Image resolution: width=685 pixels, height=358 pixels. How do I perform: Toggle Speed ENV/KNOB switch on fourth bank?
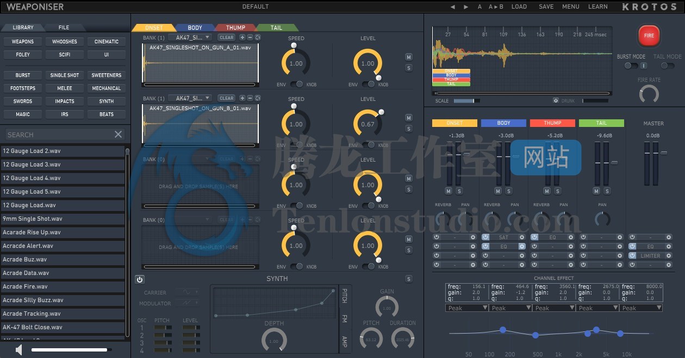296,266
